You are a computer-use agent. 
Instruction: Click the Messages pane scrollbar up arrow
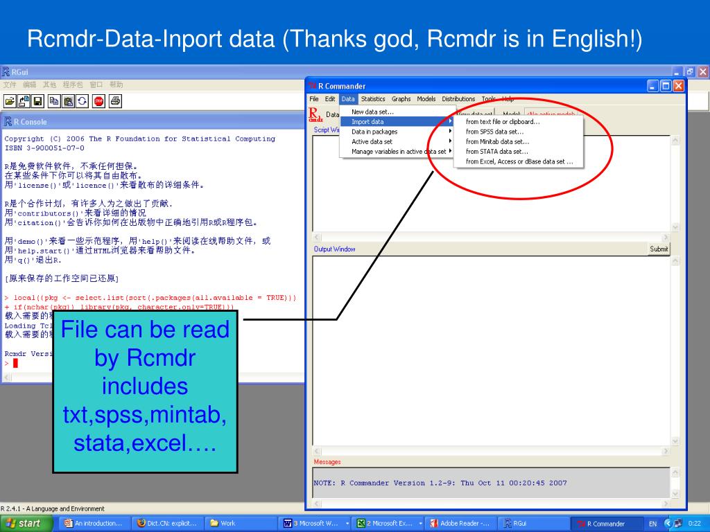(675, 472)
